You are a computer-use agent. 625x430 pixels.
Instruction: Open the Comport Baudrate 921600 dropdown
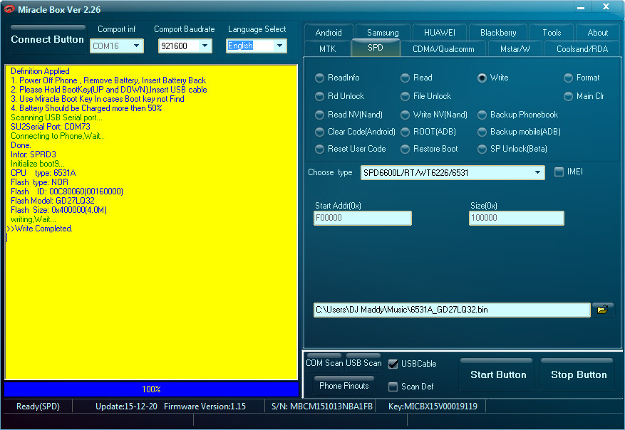[185, 46]
